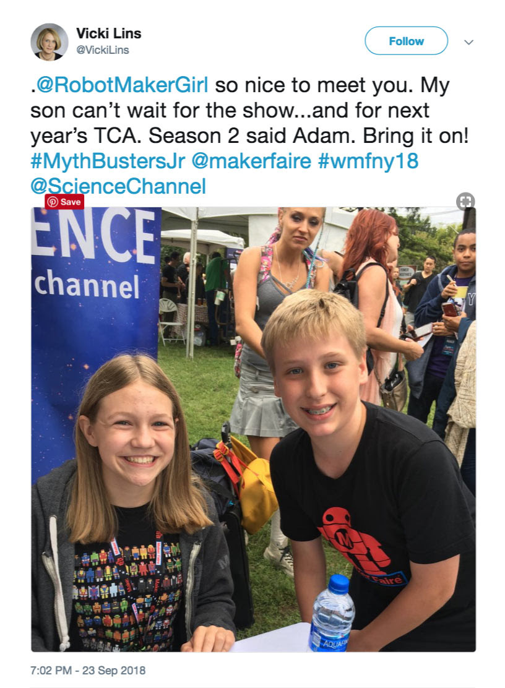Image resolution: width=505 pixels, height=688 pixels.
Task: Open the @VickiLins handle link
Action: pos(103,50)
